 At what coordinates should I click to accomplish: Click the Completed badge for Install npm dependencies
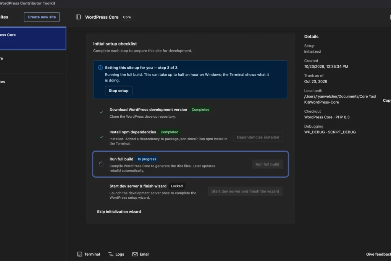click(169, 132)
